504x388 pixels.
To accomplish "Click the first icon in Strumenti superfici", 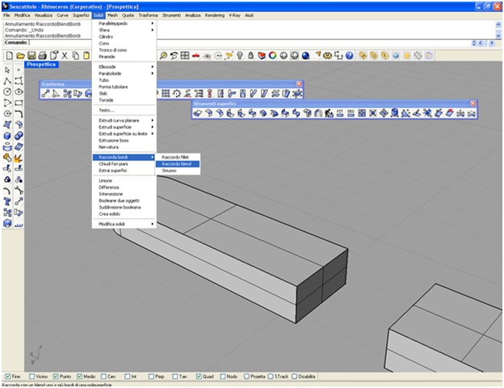I will (x=198, y=113).
